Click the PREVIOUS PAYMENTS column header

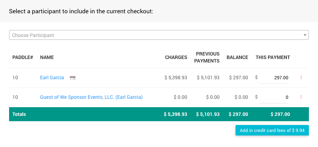tap(208, 57)
